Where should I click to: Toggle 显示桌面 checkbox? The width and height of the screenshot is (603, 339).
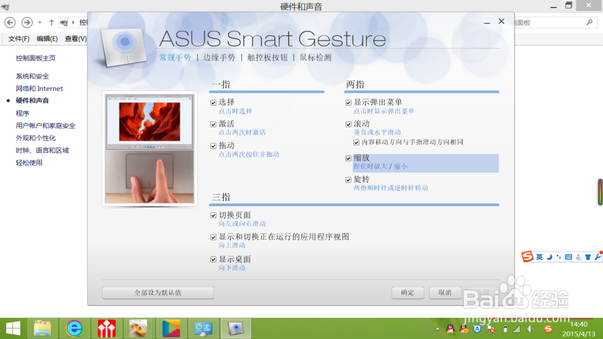213,259
